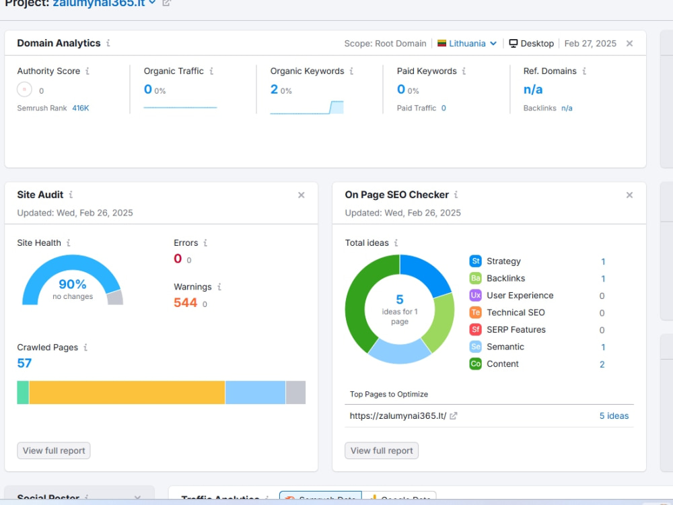Close the Site Audit widget
Viewport: 673px width, 505px height.
302,195
